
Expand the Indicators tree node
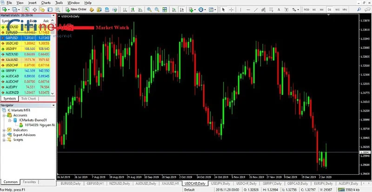(x=4, y=130)
